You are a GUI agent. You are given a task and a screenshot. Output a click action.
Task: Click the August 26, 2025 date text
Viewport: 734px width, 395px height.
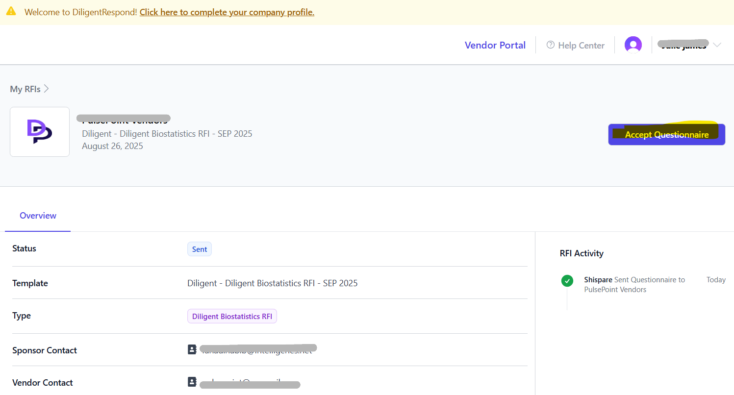tap(112, 146)
